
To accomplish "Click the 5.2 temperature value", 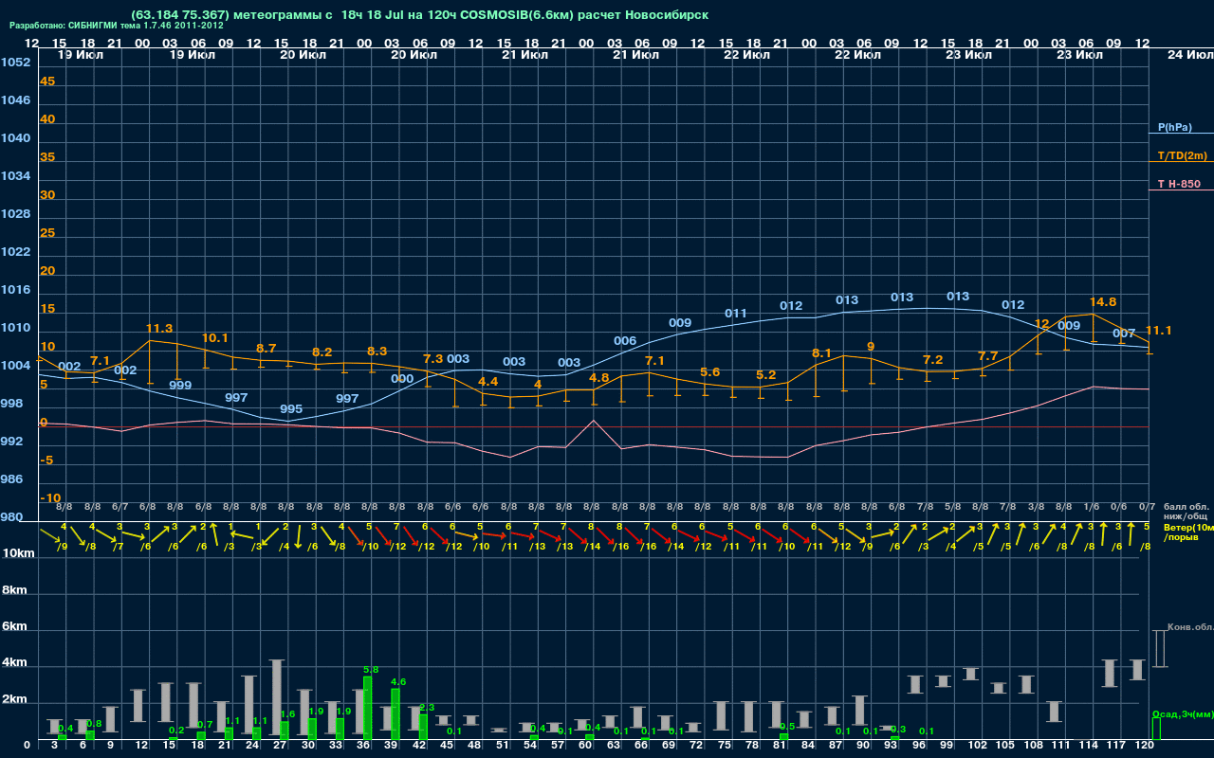I will pos(766,375).
